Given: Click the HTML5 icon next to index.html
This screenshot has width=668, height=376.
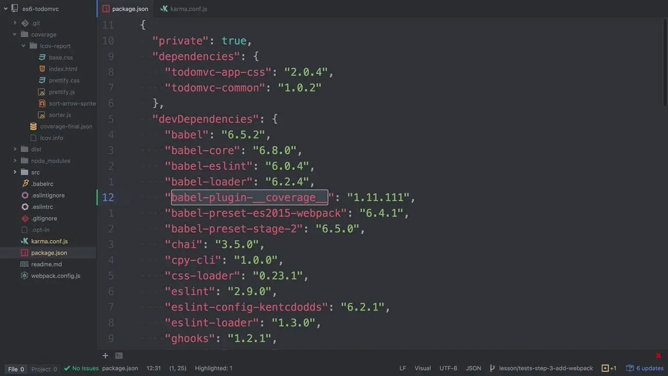Looking at the screenshot, I should point(43,69).
